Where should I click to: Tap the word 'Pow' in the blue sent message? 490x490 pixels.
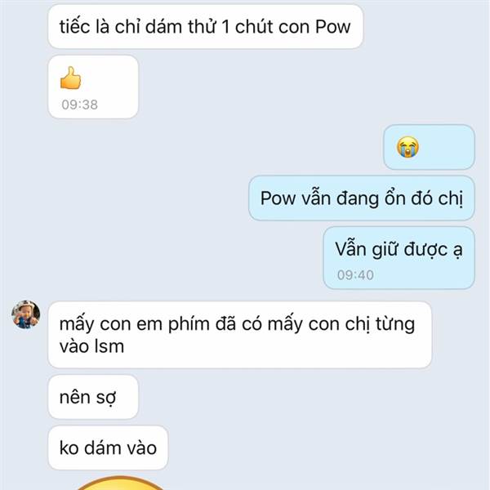pos(278,198)
